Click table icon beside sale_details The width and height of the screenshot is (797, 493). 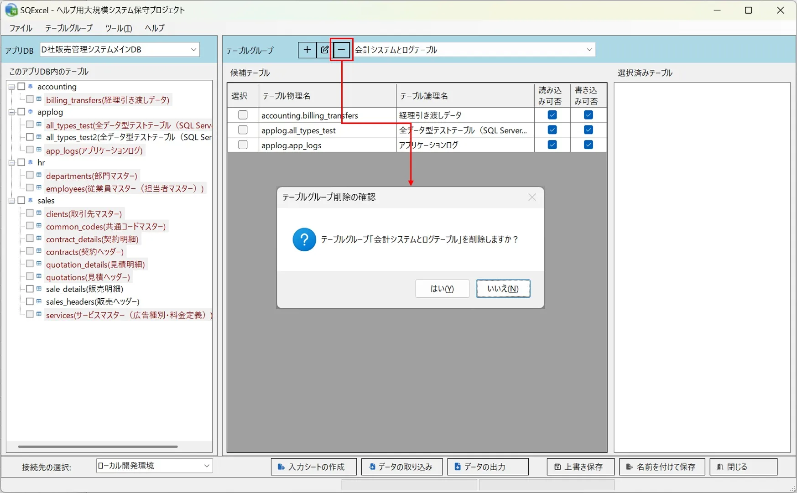pyautogui.click(x=39, y=289)
